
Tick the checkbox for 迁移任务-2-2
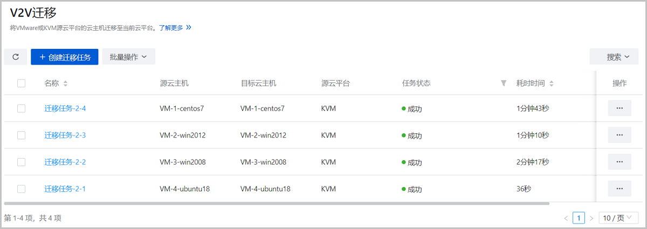click(x=22, y=162)
